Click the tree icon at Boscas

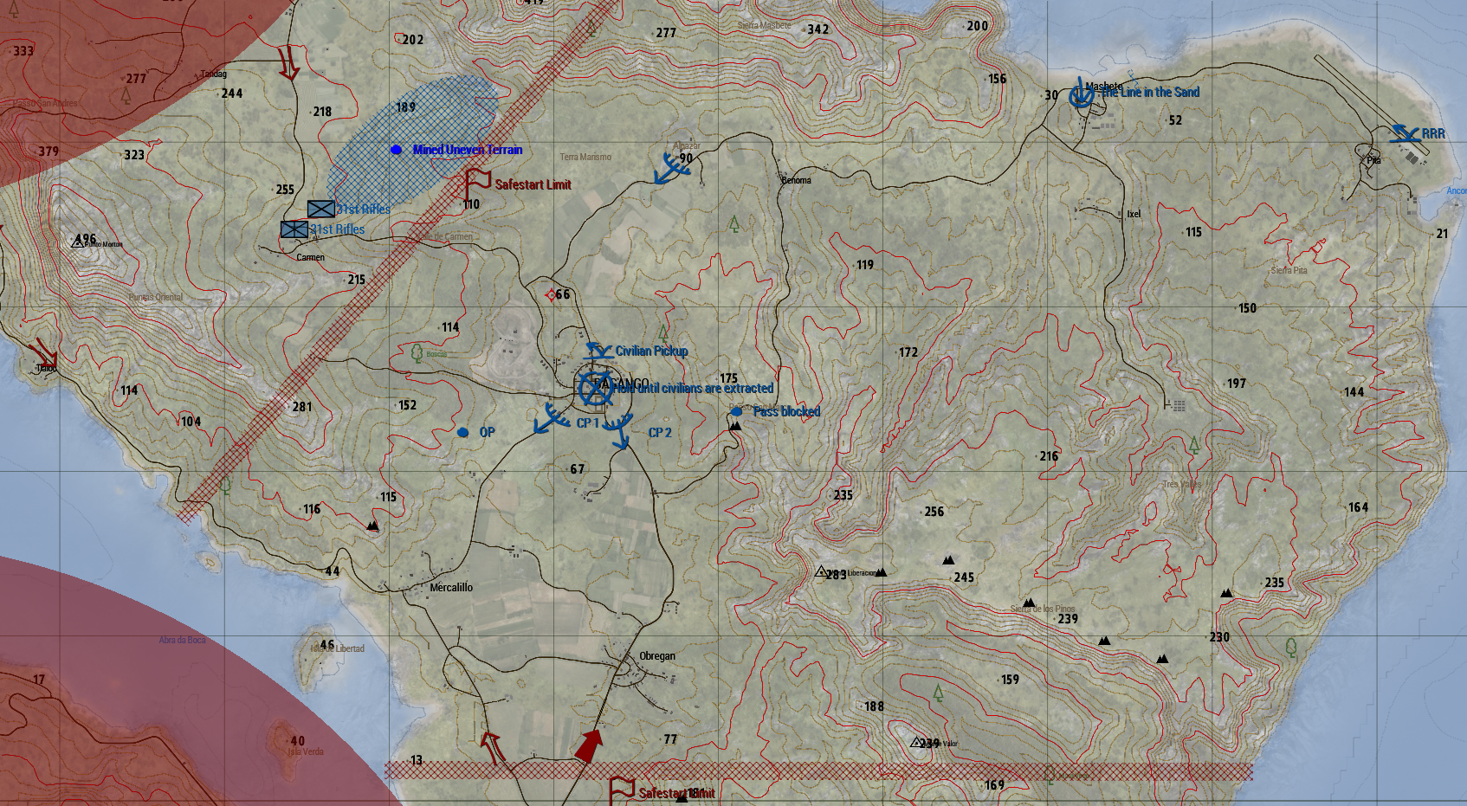tap(417, 352)
